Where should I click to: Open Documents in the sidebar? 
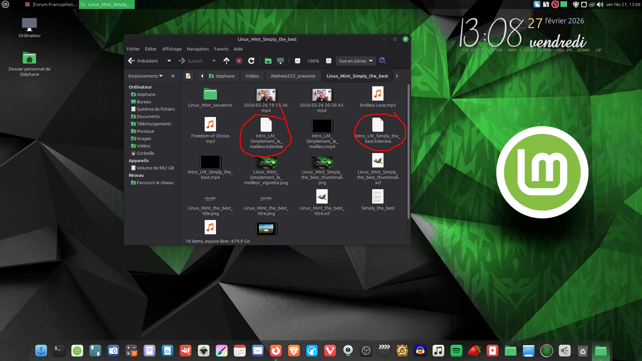tap(145, 117)
